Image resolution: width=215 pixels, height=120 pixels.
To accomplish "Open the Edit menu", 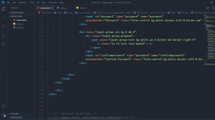I will click(x=14, y=2).
